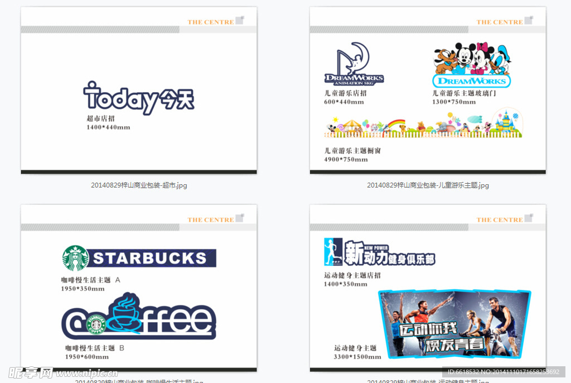Open the fitness club theme thumbnail
The image size is (571, 383).
coord(428,288)
